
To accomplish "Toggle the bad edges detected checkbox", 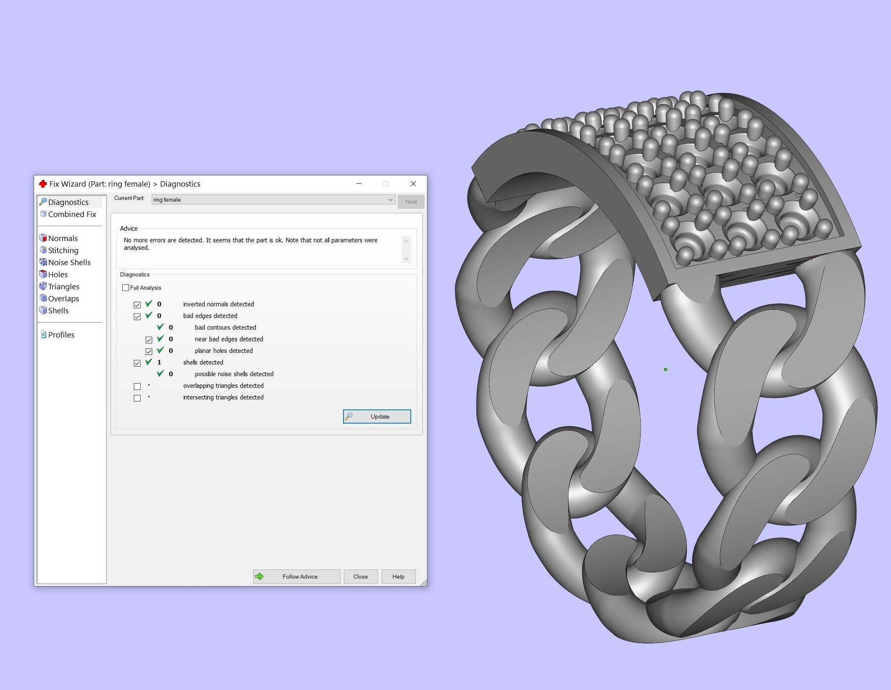I will [137, 316].
